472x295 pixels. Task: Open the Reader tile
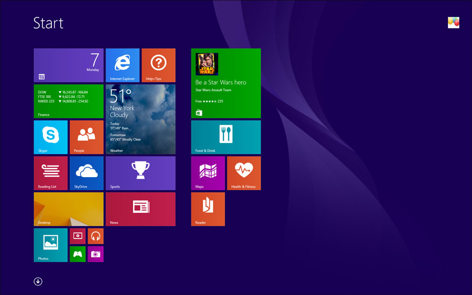pyautogui.click(x=208, y=209)
